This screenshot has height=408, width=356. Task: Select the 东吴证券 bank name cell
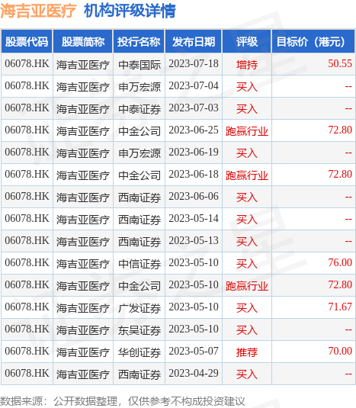click(x=140, y=330)
